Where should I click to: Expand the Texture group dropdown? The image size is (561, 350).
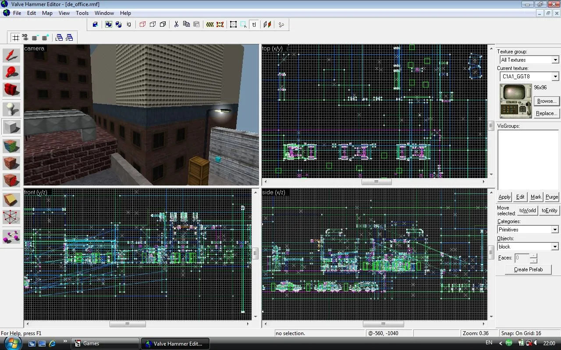click(x=555, y=60)
